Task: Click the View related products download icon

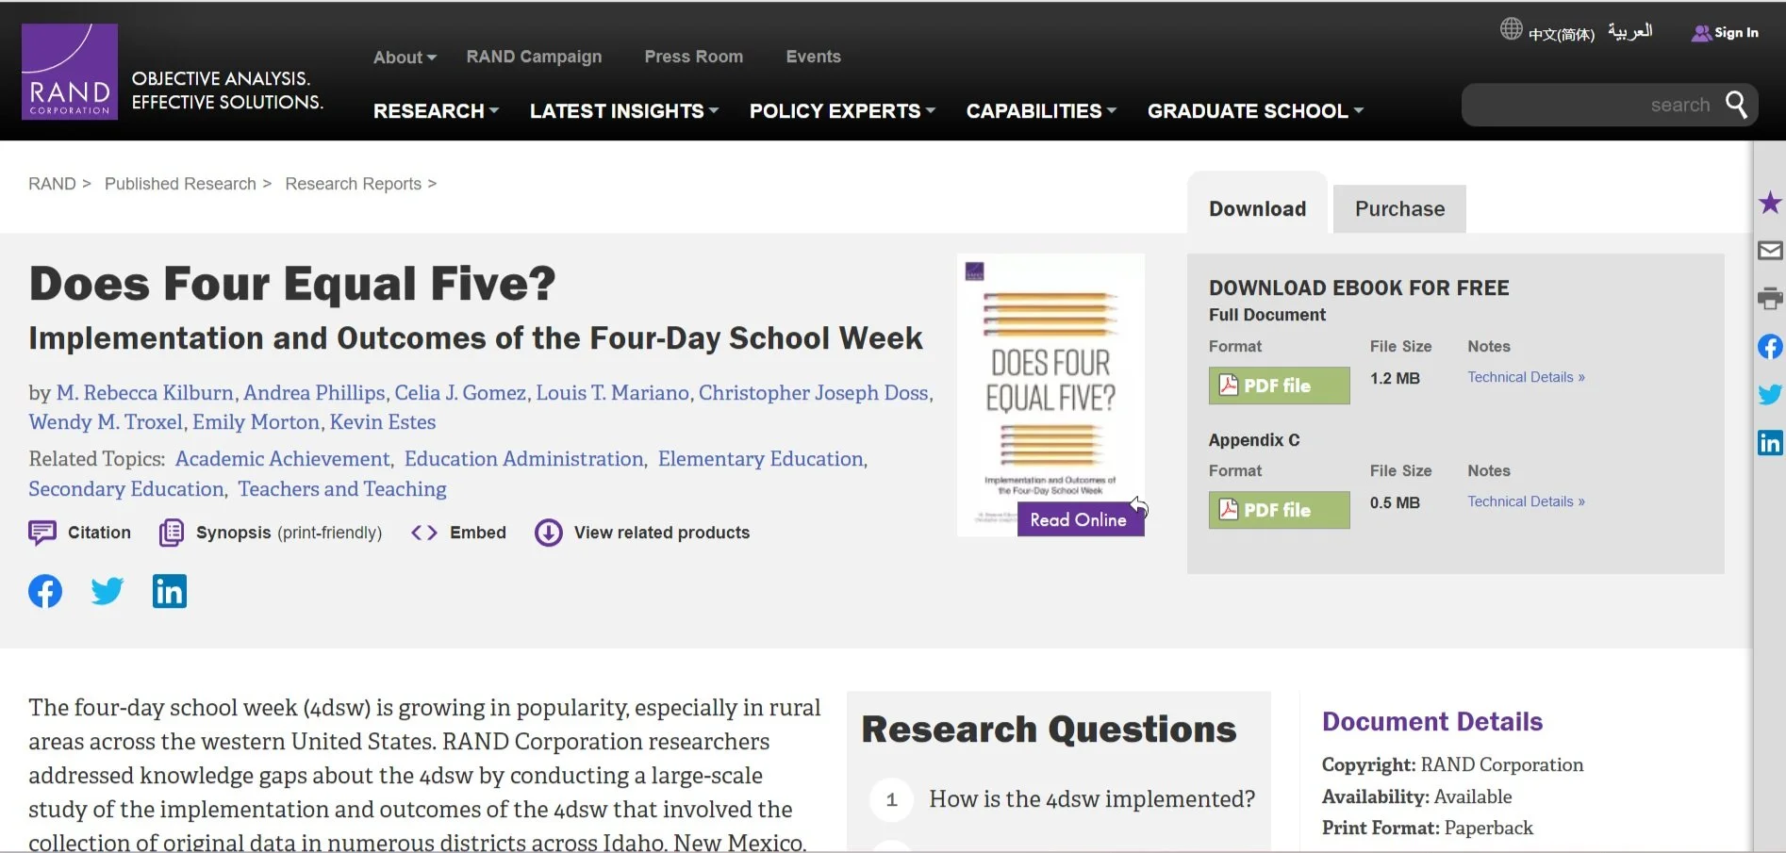Action: (549, 533)
